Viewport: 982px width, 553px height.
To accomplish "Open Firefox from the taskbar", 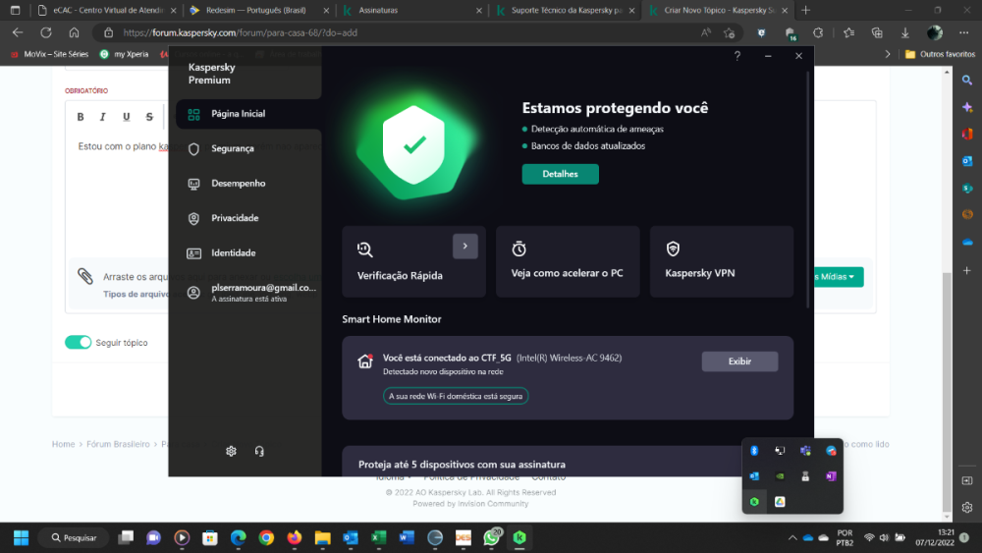I will [x=295, y=537].
